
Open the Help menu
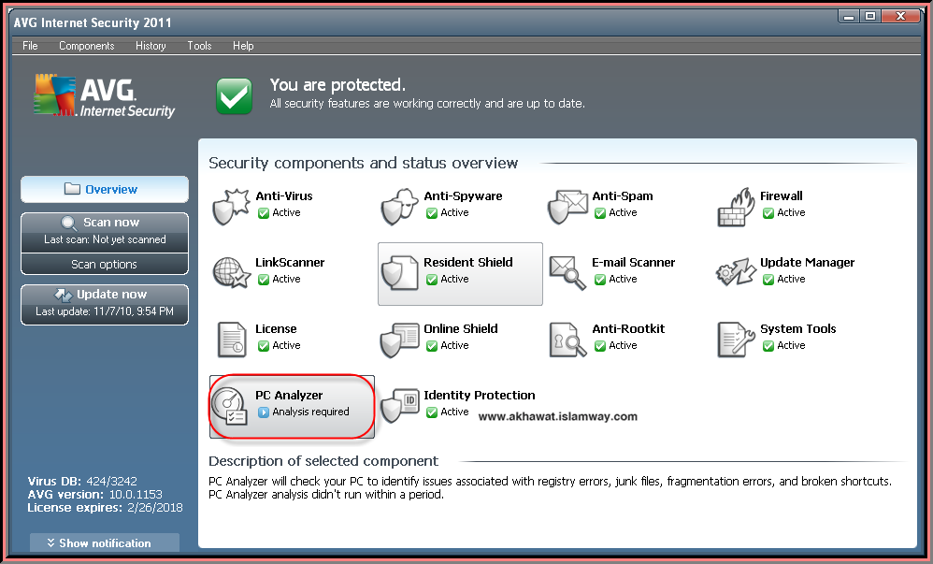coord(243,46)
